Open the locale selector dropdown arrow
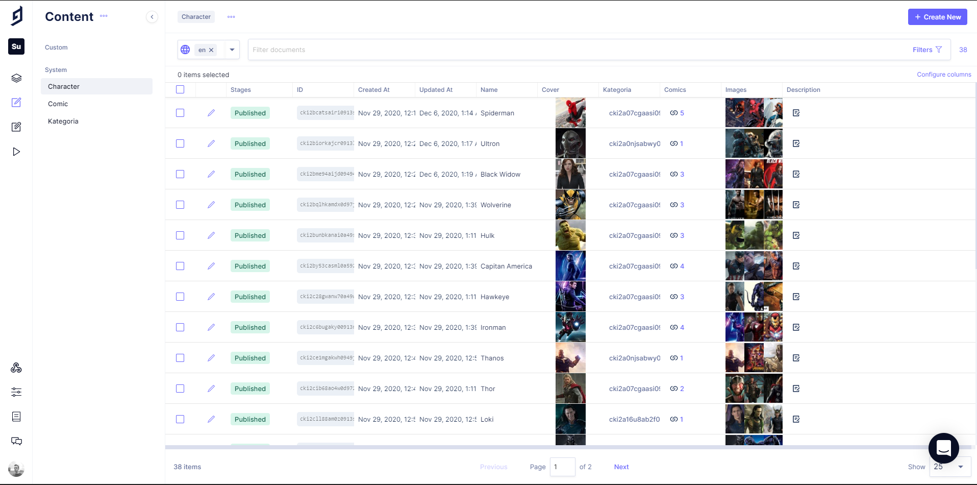The image size is (977, 485). 232,50
